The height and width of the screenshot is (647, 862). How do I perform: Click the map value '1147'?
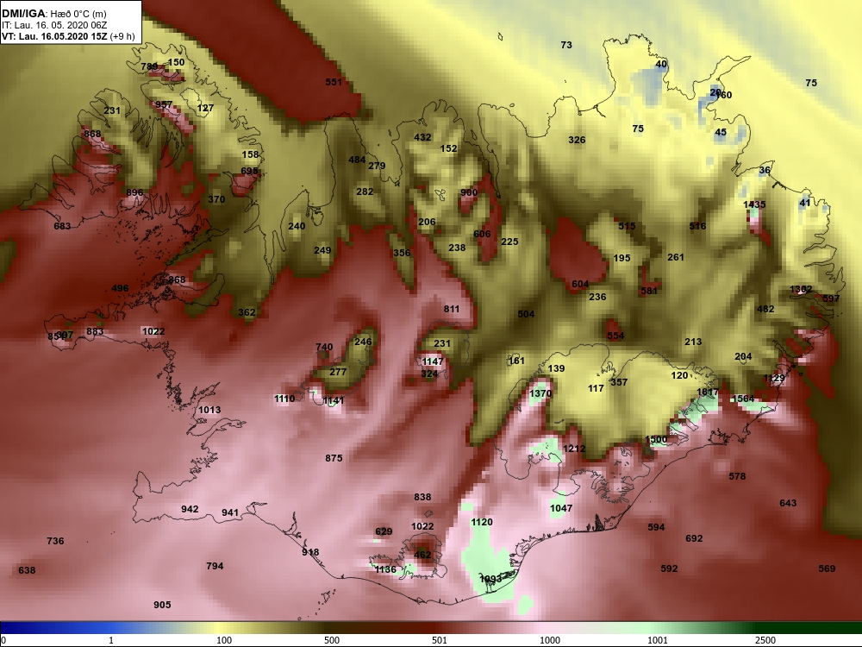[x=432, y=361]
